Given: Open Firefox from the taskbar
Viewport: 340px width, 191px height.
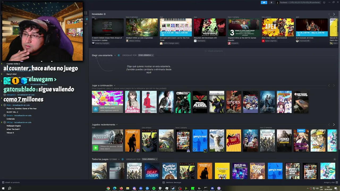Looking at the screenshot, I should [121, 188].
